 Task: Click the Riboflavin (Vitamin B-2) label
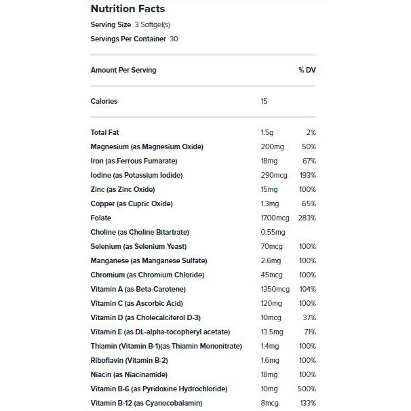point(130,360)
